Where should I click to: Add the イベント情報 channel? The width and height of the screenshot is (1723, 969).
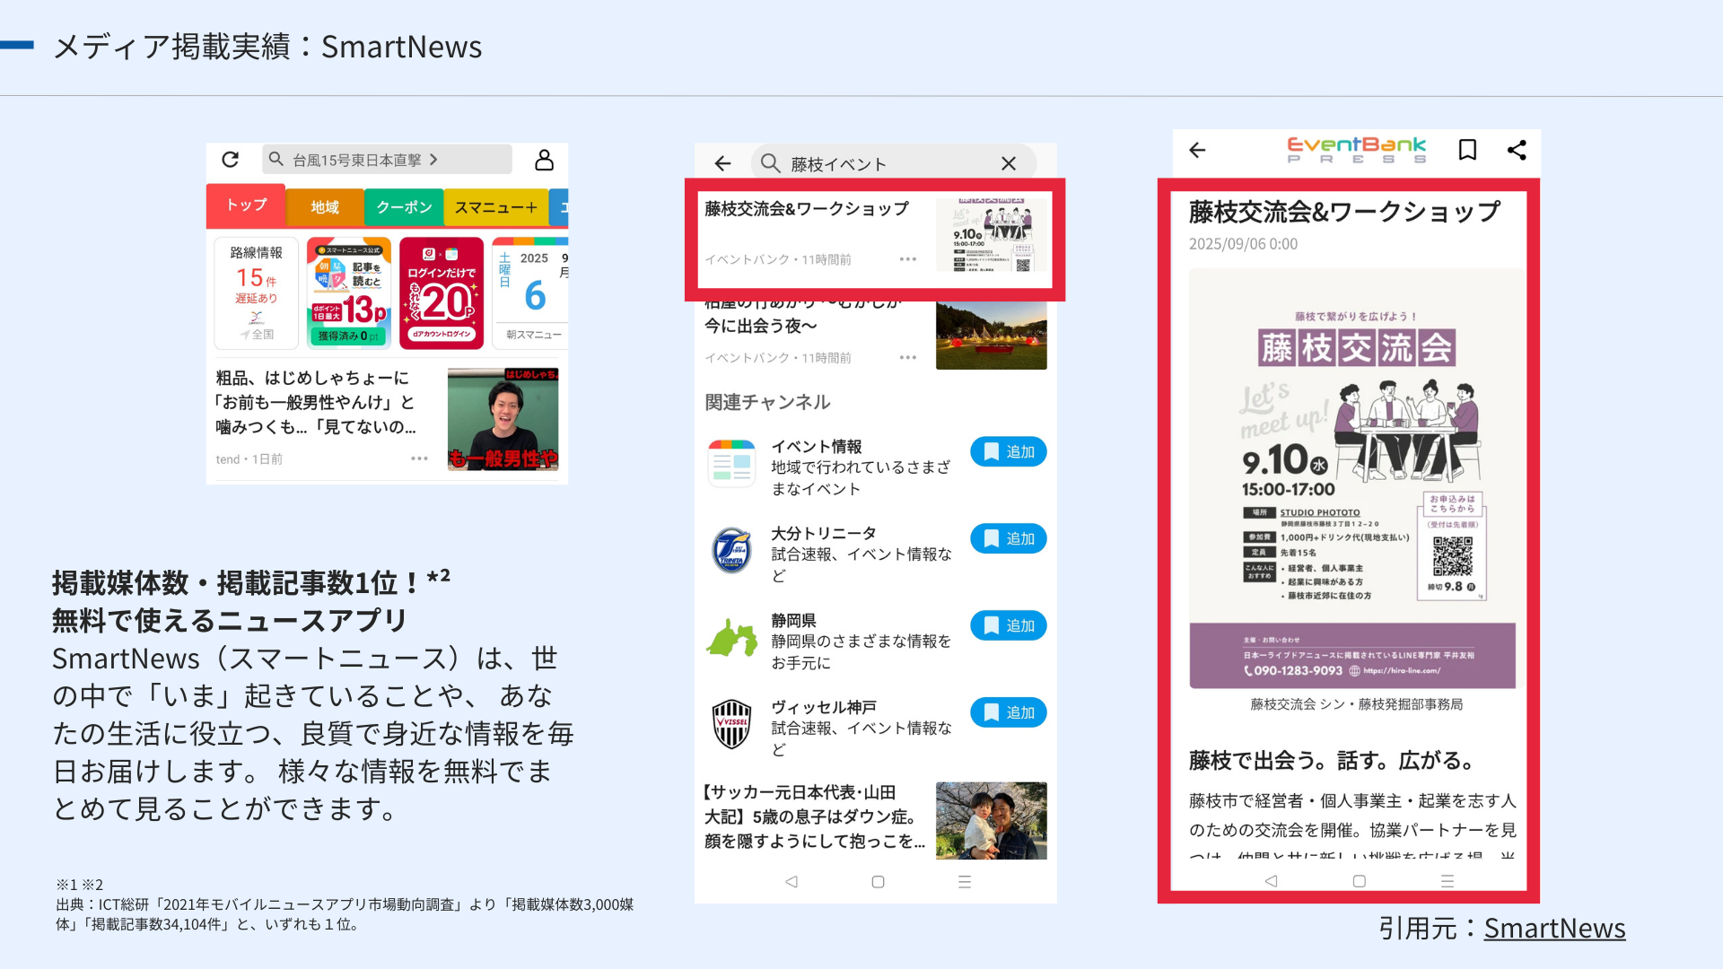point(1008,451)
